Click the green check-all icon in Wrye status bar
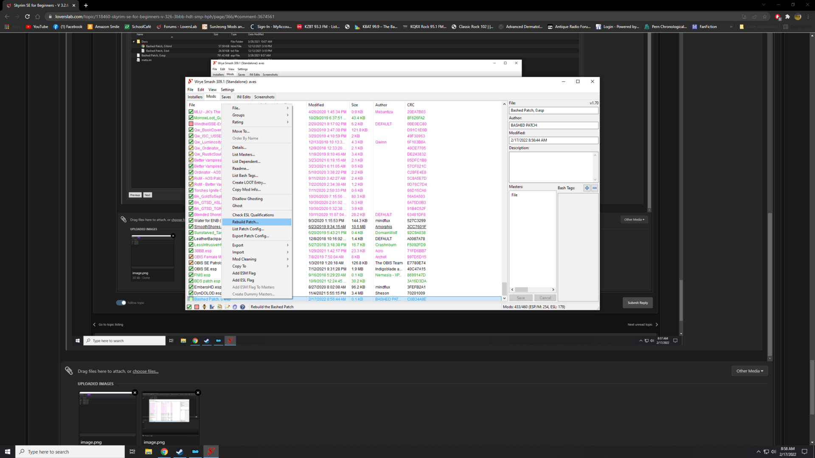The height and width of the screenshot is (458, 815). coord(189,307)
